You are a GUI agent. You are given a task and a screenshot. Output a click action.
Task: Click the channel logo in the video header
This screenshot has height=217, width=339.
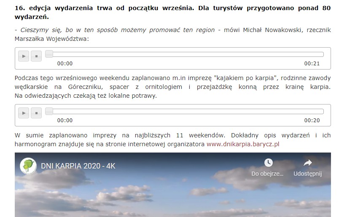point(28,166)
